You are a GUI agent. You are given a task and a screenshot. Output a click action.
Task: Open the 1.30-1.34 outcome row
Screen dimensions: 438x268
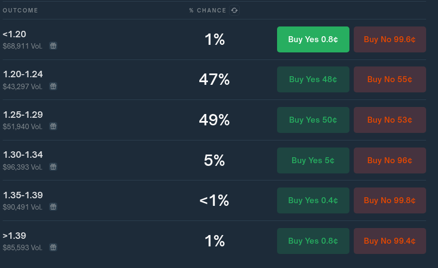pos(214,160)
